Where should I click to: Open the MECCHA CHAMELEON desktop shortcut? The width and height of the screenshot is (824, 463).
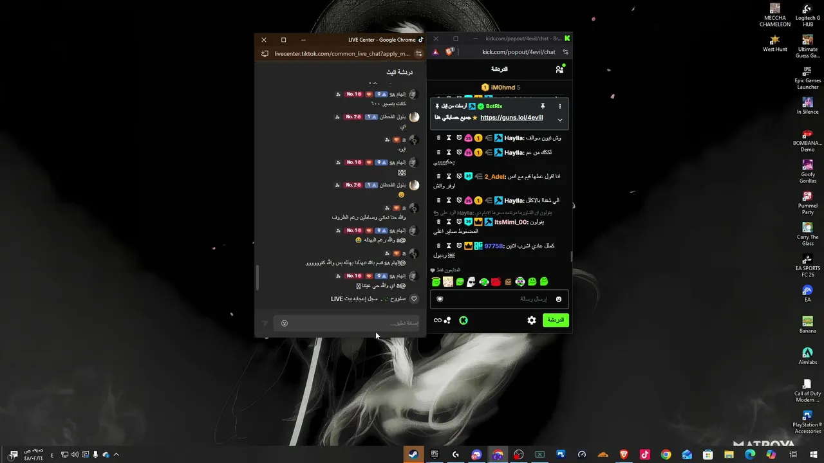point(774,15)
